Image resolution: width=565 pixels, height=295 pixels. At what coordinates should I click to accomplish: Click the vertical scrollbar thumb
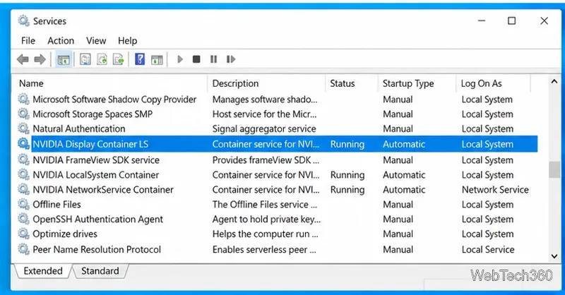[x=554, y=169]
